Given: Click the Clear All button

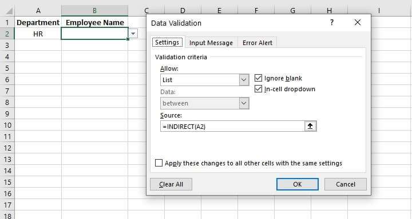Looking at the screenshot, I should click(171, 184).
